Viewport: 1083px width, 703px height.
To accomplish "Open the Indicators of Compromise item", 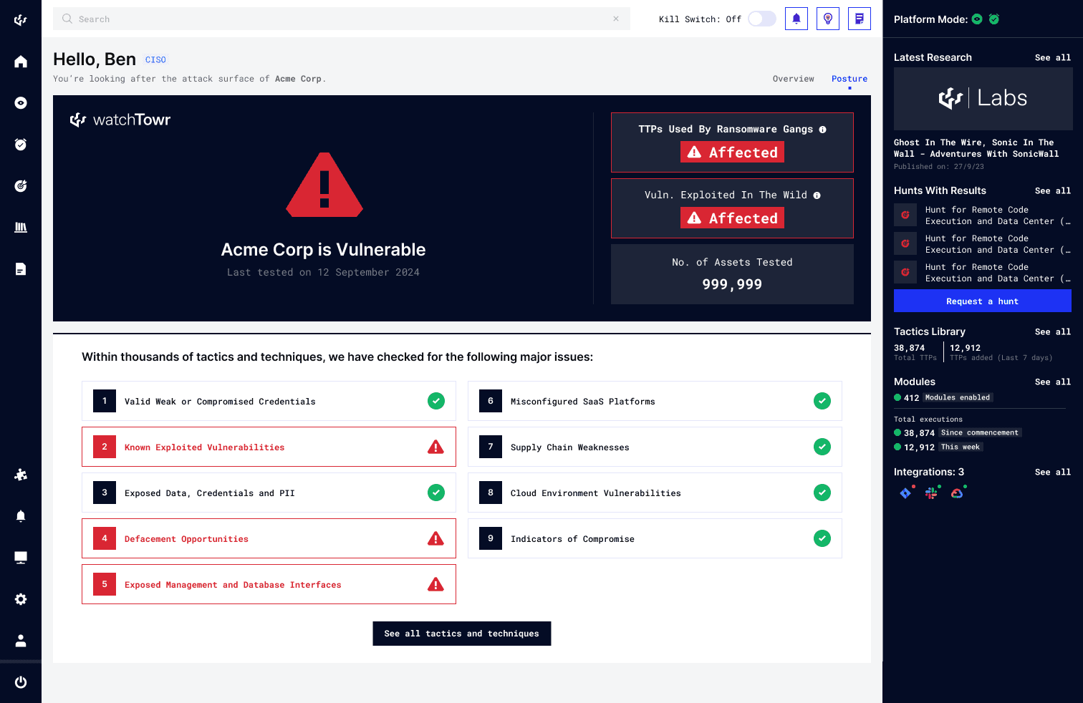I will 655,538.
